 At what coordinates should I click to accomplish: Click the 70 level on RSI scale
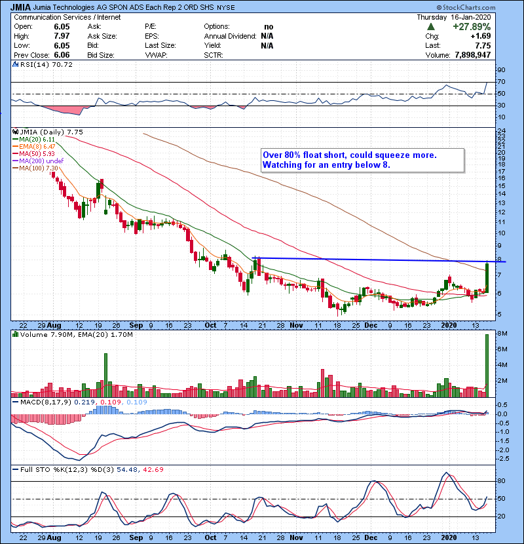coord(502,82)
